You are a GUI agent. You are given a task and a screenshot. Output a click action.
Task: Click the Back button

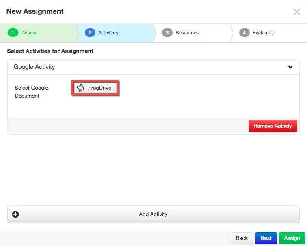pyautogui.click(x=242, y=238)
